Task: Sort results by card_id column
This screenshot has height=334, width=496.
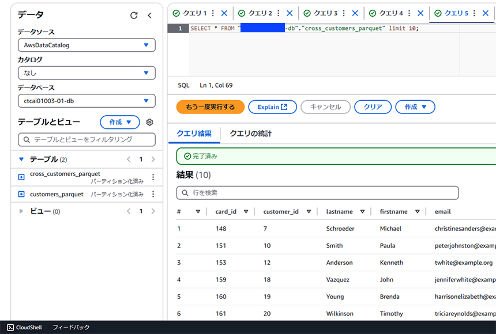Action: click(246, 211)
